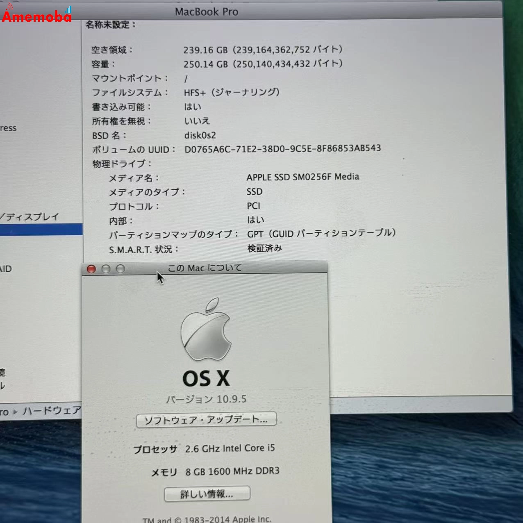The width and height of the screenshot is (523, 523).
Task: Click the マウントポイント label
Action: [x=130, y=78]
